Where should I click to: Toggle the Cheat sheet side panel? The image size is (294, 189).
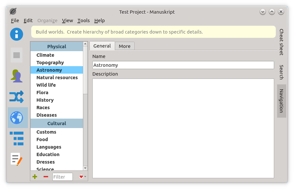coord(281,42)
